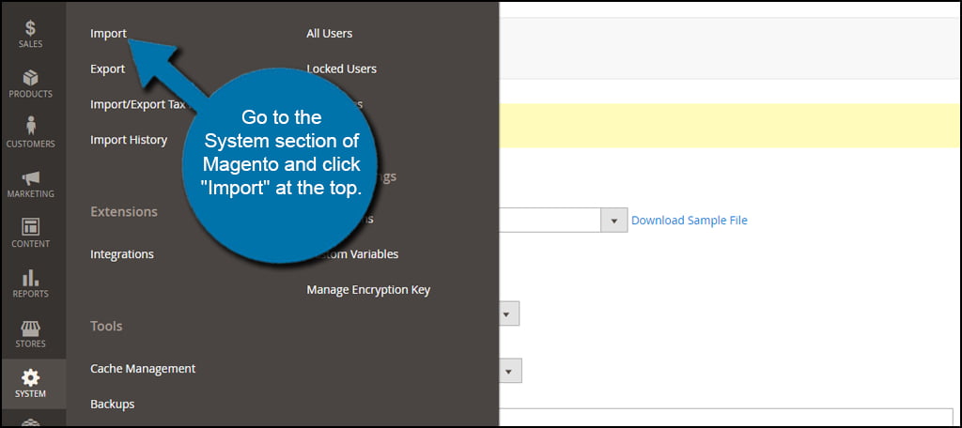Image resolution: width=962 pixels, height=428 pixels.
Task: Click Export in the System menu
Action: click(x=107, y=69)
